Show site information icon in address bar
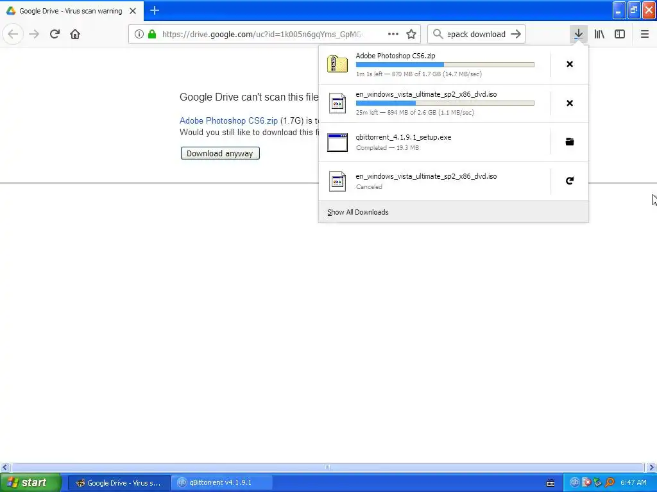 coord(139,34)
